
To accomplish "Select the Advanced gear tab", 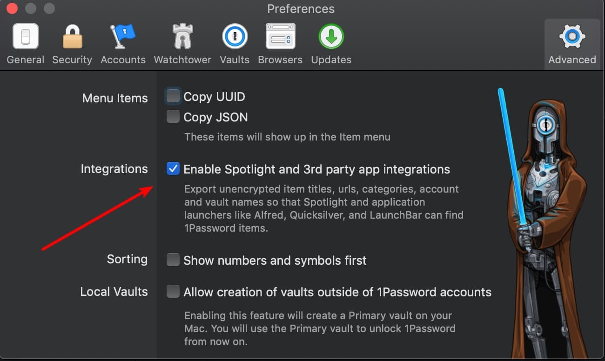I will click(x=572, y=43).
